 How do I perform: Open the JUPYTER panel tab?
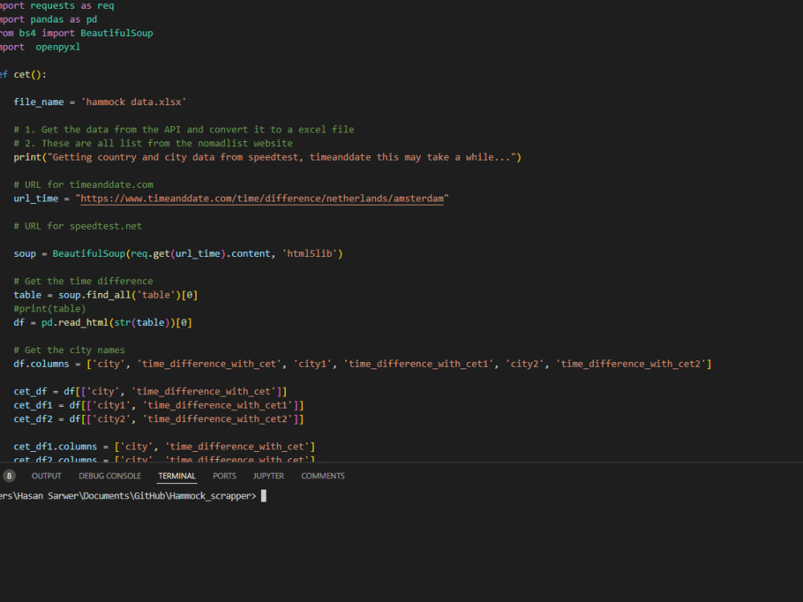pos(268,476)
